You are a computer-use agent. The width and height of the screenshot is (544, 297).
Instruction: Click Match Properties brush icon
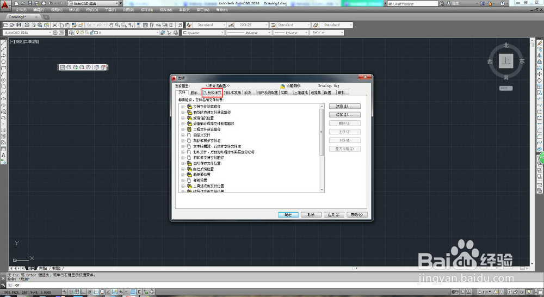[x=74, y=25]
